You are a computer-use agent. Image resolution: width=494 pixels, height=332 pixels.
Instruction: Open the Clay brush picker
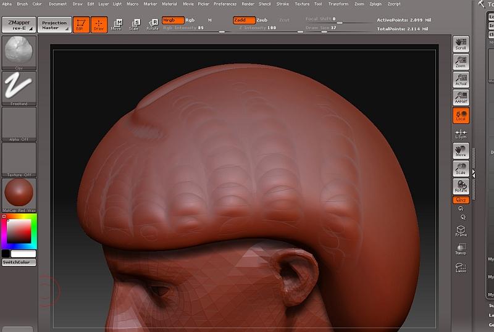[19, 52]
